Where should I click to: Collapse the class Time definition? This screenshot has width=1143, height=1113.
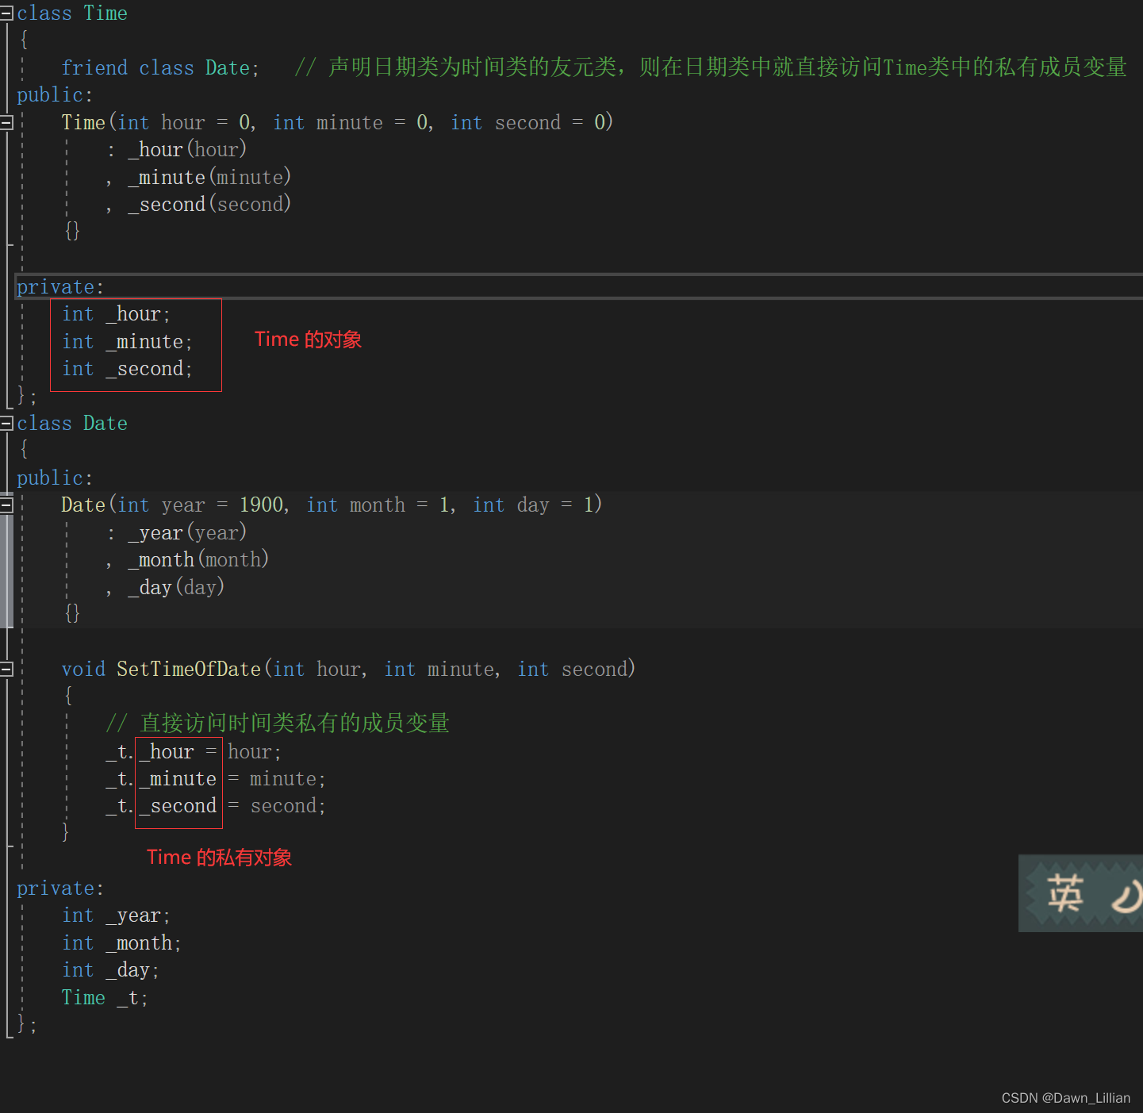[x=6, y=13]
